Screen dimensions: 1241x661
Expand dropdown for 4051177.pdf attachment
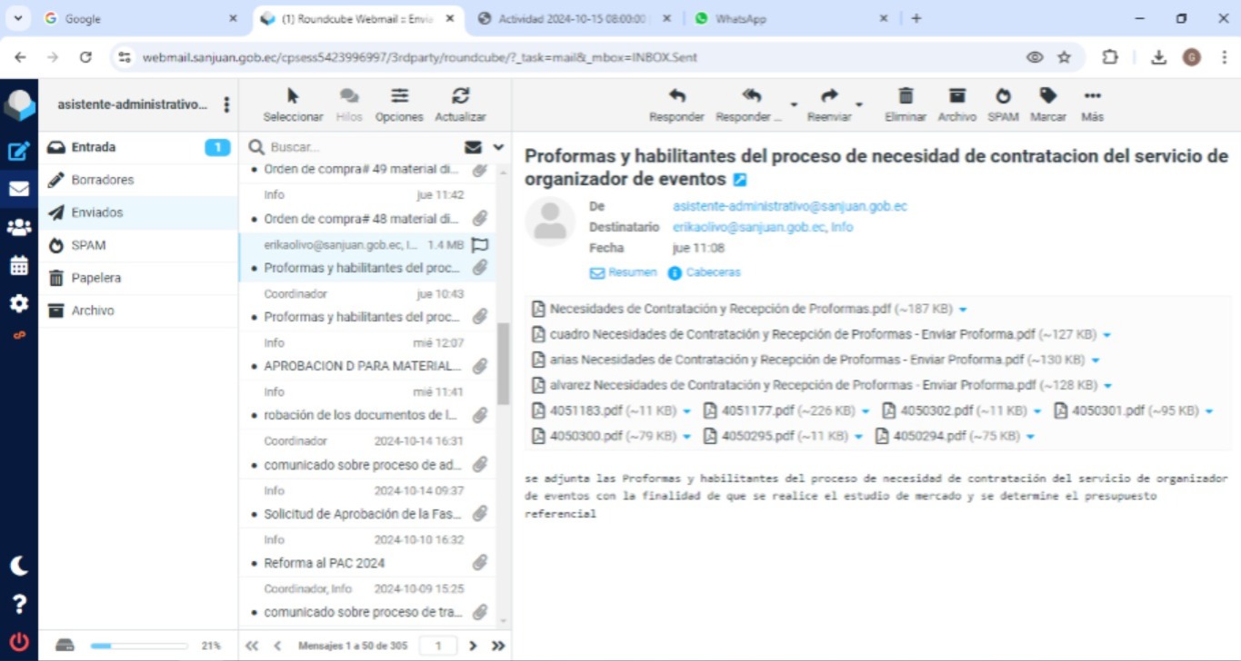coord(866,411)
